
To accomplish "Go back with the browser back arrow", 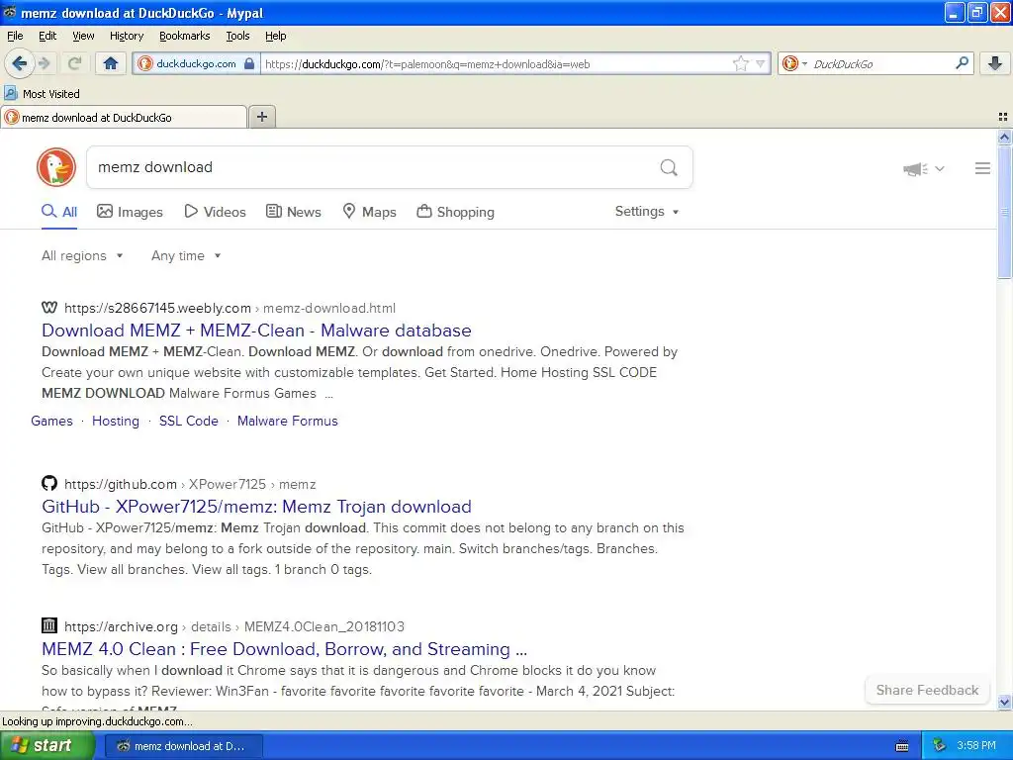I will click(x=20, y=63).
